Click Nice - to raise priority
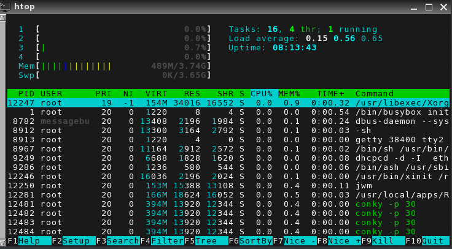The image size is (452, 249). [x=300, y=240]
